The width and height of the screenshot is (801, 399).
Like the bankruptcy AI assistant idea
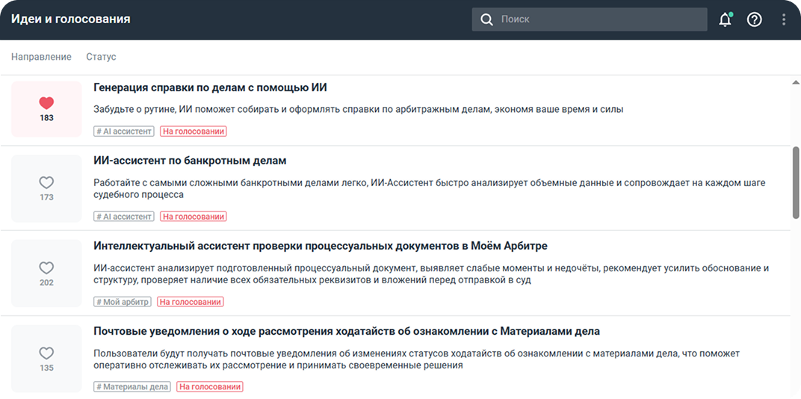click(x=46, y=182)
